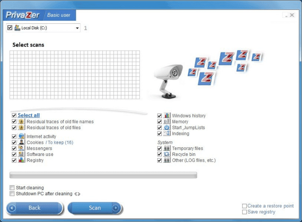Viewport: 302px width, 222px height.
Task: Uncheck the Select all checkbox
Action: pyautogui.click(x=14, y=115)
